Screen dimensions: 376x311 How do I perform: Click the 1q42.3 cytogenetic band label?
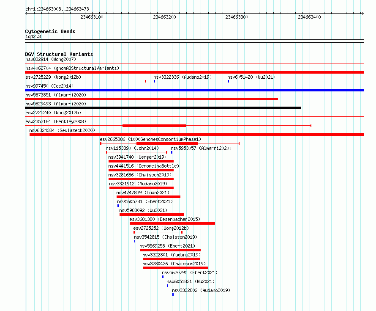(33, 36)
